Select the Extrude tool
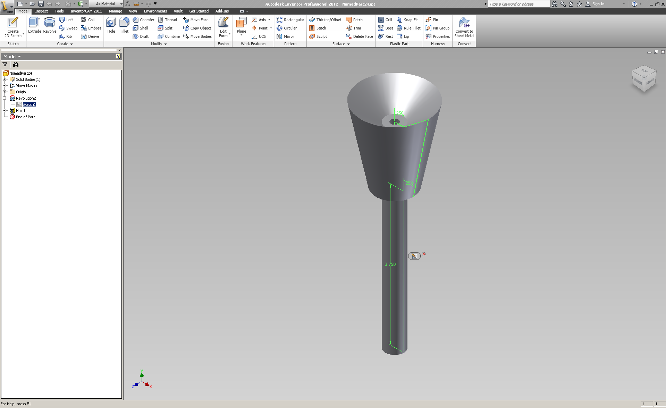 coord(35,25)
